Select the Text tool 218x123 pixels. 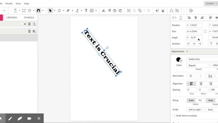(86, 11)
